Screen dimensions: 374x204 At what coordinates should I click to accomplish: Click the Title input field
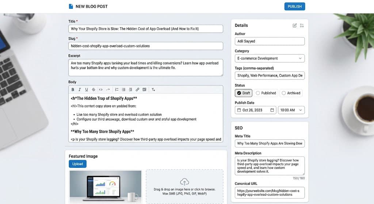click(x=146, y=29)
